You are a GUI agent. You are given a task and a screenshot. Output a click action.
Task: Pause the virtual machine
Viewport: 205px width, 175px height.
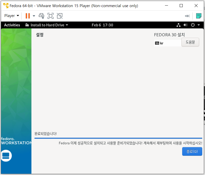click(x=28, y=16)
